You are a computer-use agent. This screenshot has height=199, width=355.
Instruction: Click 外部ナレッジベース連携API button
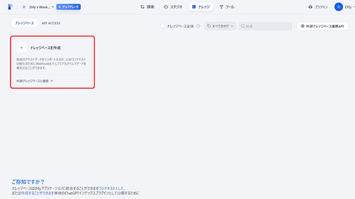(322, 26)
